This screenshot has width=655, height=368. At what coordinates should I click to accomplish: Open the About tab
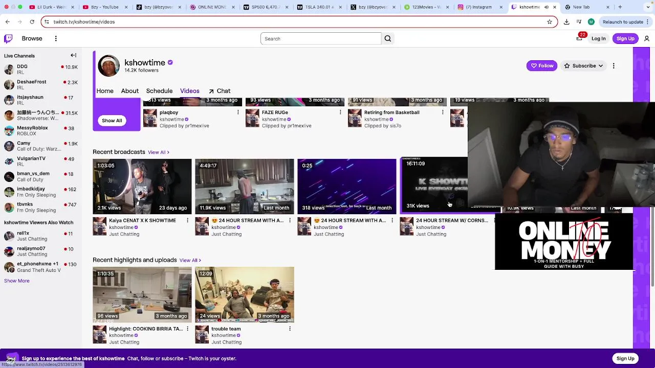pos(129,91)
